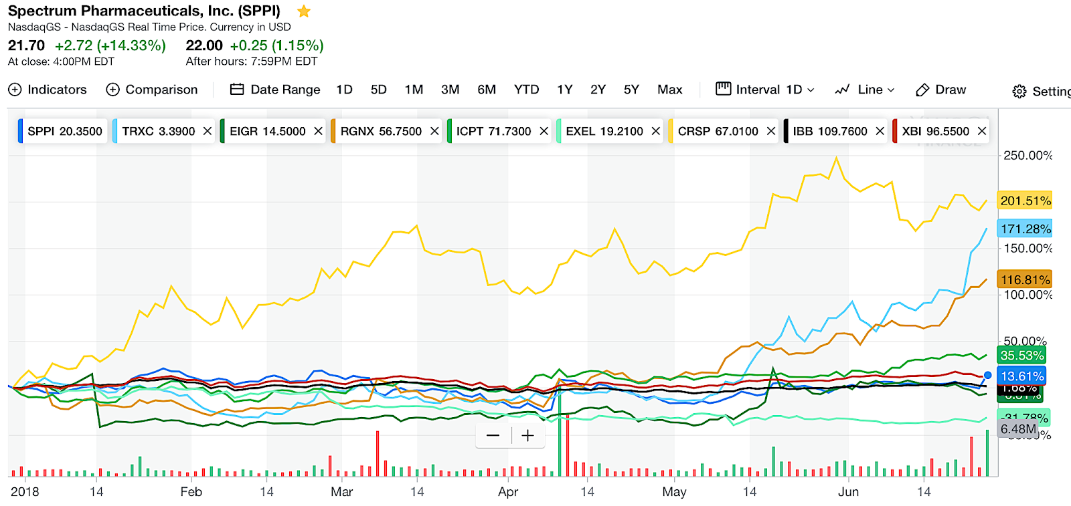Remove TRXC comparison with its X
This screenshot has width=1071, height=506.
point(208,131)
